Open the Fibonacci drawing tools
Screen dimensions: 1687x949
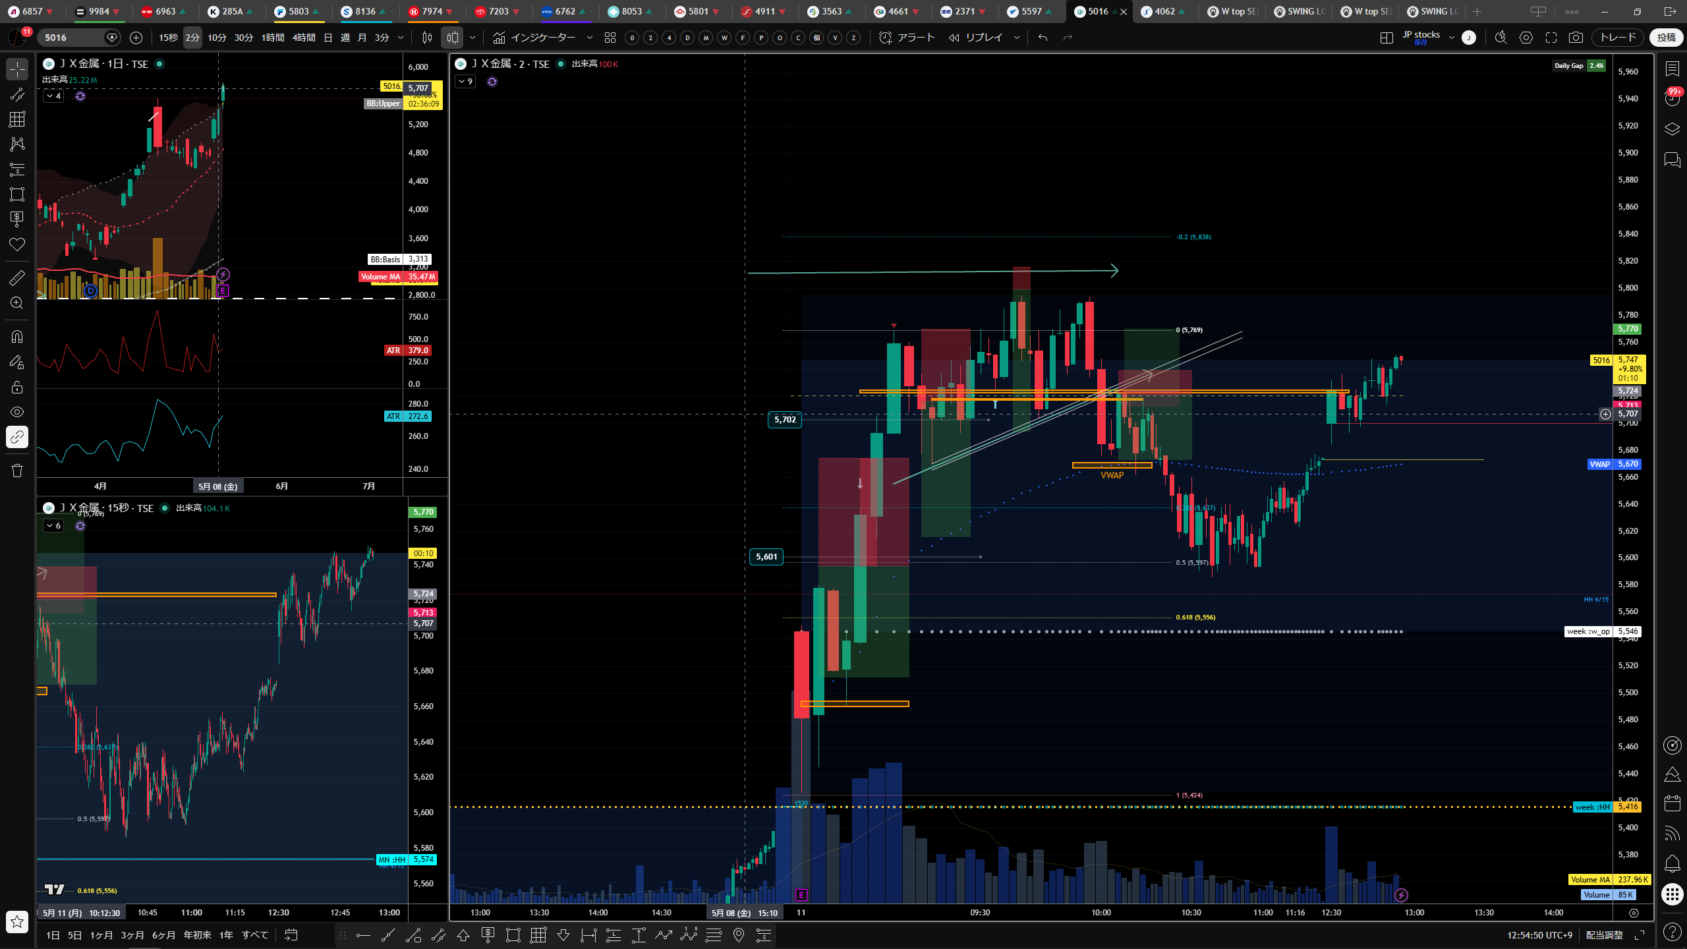click(x=17, y=119)
